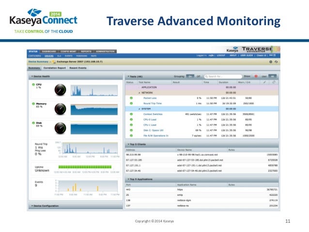Open the CPU usage history chart
Screen dimensions: 309x232
[x=94, y=90]
